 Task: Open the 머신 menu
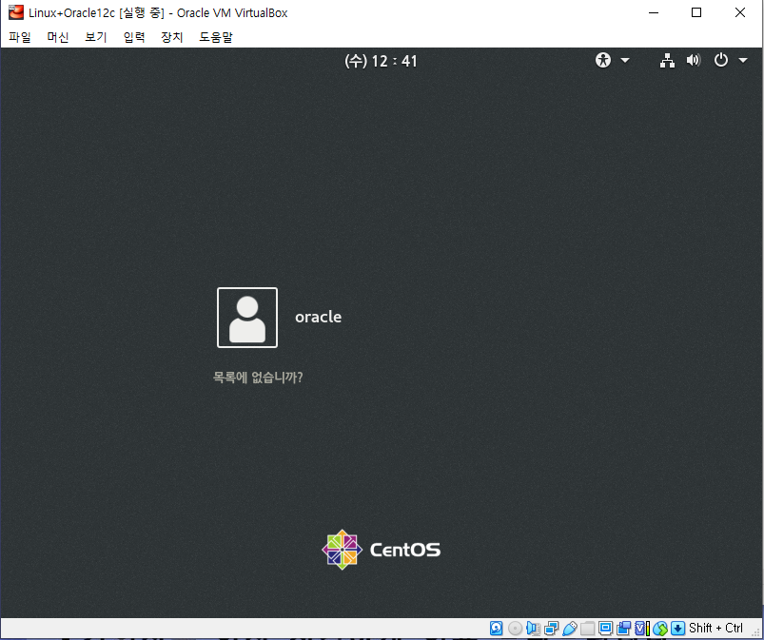pyautogui.click(x=57, y=37)
